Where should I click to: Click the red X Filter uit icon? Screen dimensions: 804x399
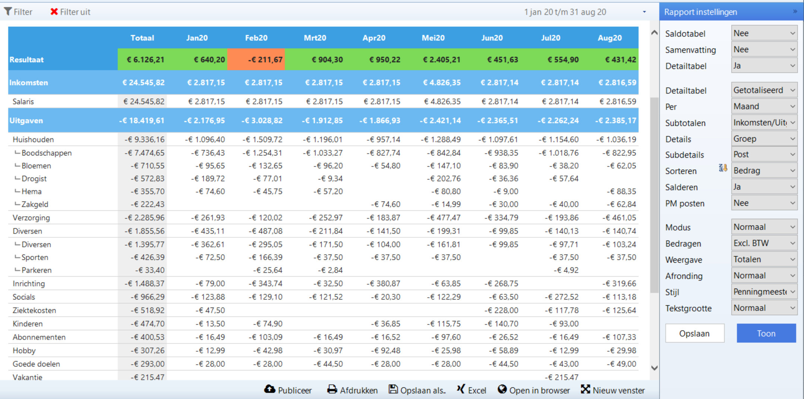point(54,12)
